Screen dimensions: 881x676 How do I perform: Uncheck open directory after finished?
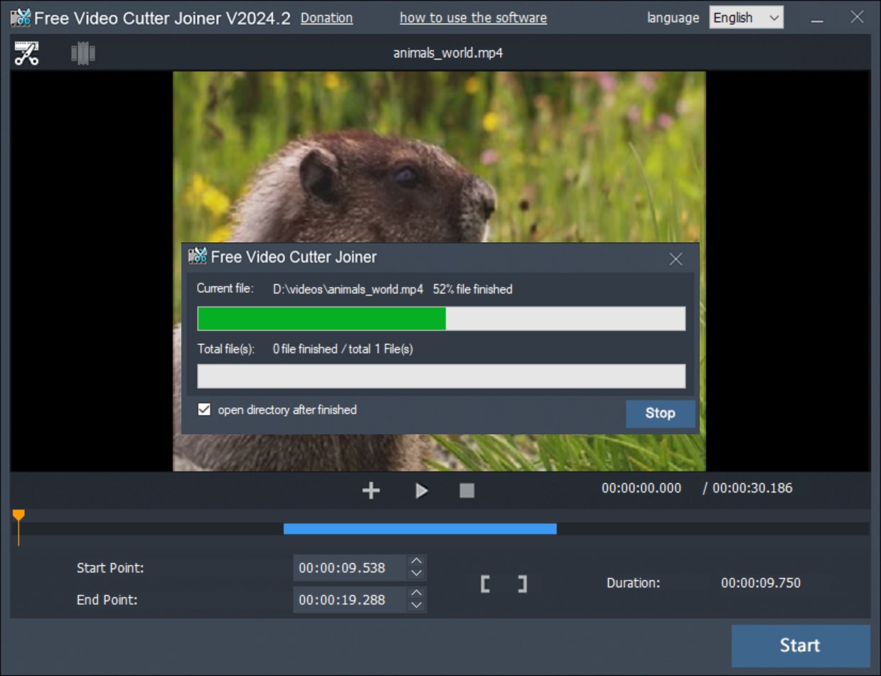click(x=203, y=409)
